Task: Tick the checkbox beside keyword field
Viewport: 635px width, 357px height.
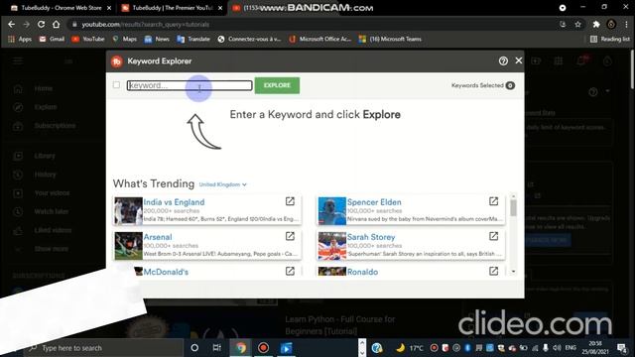Action: [x=117, y=85]
